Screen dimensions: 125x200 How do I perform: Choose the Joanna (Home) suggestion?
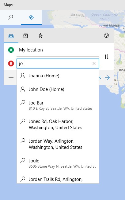(58, 76)
